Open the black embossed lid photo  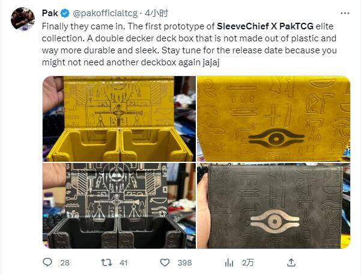coord(273,206)
